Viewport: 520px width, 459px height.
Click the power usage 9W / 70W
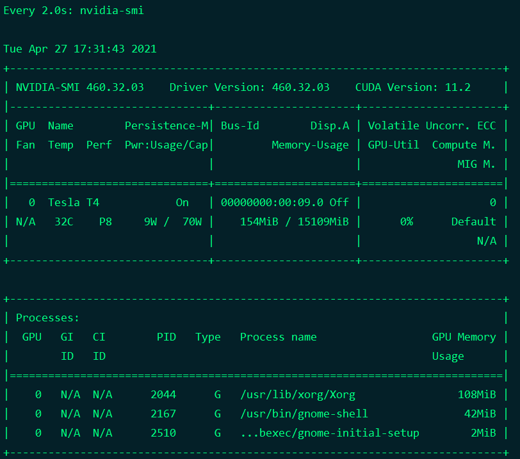click(x=173, y=221)
